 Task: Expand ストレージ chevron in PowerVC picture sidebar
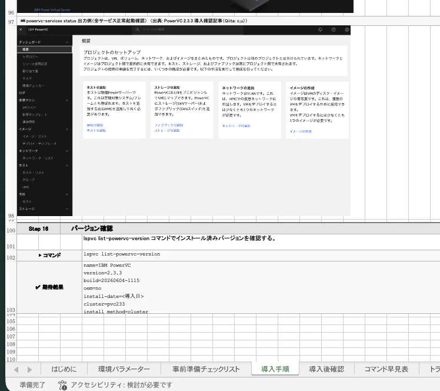click(x=67, y=209)
